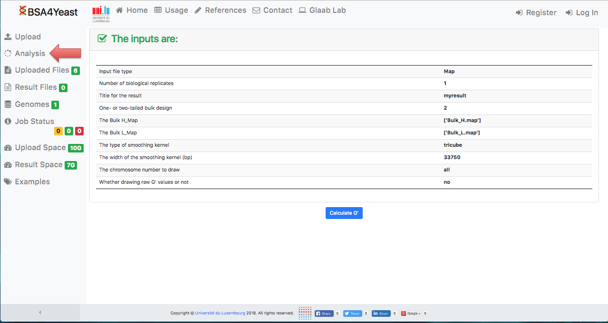Open Examples in the sidebar
The image size is (608, 323).
[32, 182]
